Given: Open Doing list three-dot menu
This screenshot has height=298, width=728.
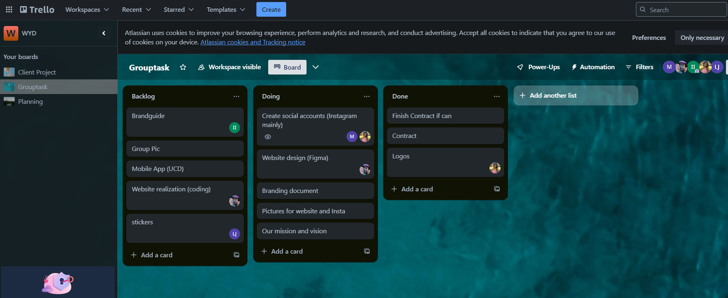Looking at the screenshot, I should click(367, 96).
